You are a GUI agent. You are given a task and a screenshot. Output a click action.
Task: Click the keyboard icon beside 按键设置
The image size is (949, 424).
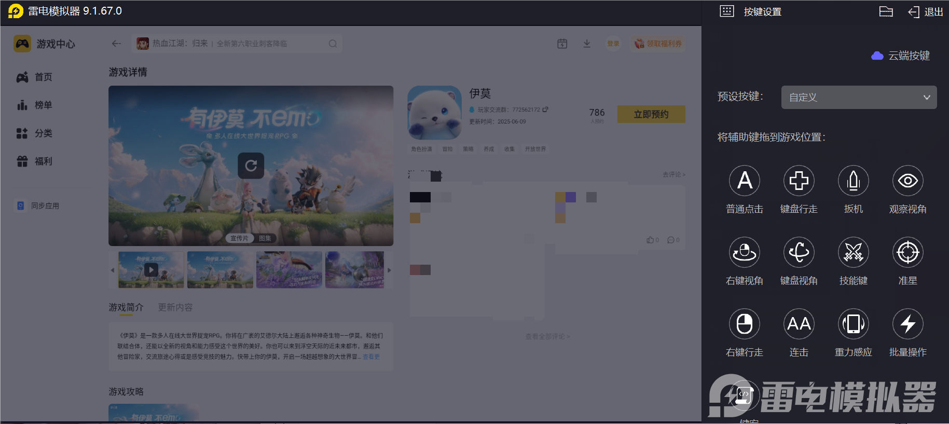(727, 11)
